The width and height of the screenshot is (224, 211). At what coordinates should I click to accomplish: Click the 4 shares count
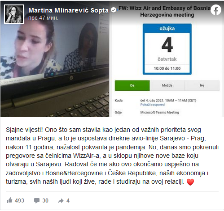tap(68, 201)
